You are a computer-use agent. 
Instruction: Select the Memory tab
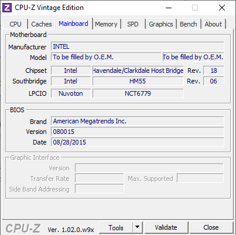pos(106,24)
